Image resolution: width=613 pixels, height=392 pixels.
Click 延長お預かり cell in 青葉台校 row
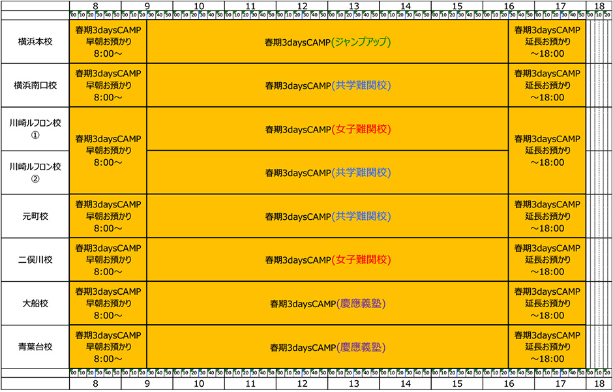pos(547,346)
